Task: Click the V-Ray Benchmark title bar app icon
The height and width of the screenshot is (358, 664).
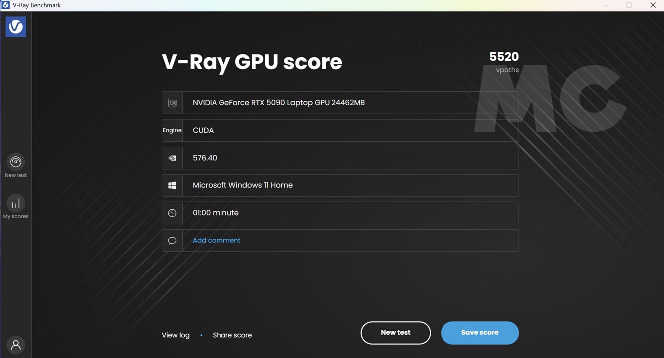Action: coord(6,5)
